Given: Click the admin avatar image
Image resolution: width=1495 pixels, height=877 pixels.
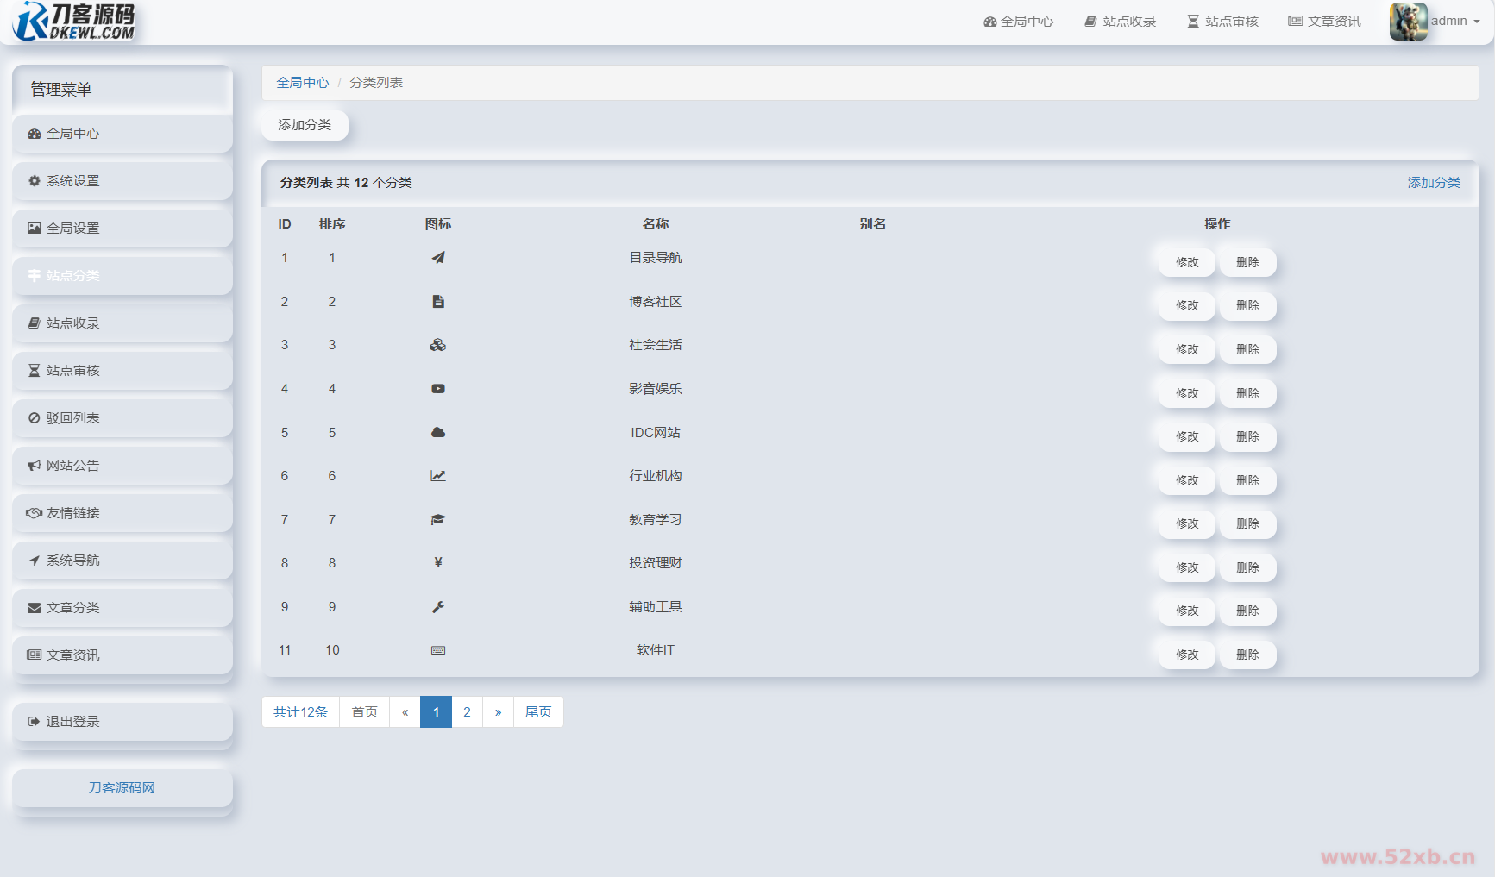Looking at the screenshot, I should [x=1408, y=22].
